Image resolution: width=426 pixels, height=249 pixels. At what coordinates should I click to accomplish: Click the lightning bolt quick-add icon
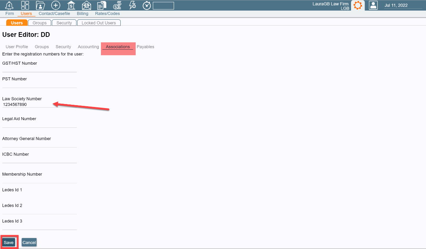pyautogui.click(x=132, y=5)
